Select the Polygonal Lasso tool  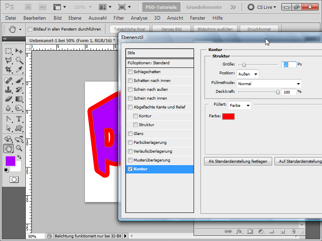8,60
